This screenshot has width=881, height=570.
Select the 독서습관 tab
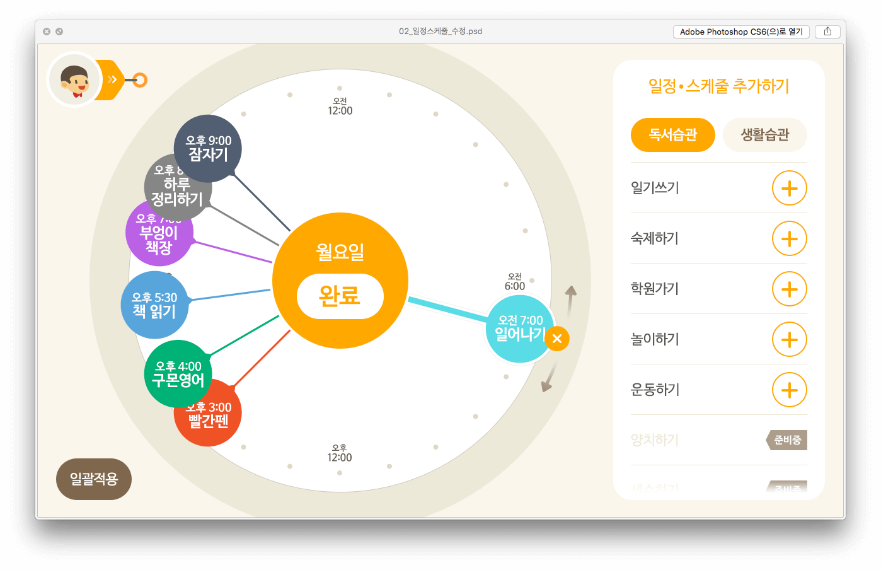673,135
